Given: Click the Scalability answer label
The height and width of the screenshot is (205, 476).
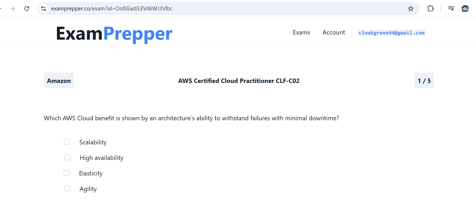Looking at the screenshot, I should pos(93,142).
